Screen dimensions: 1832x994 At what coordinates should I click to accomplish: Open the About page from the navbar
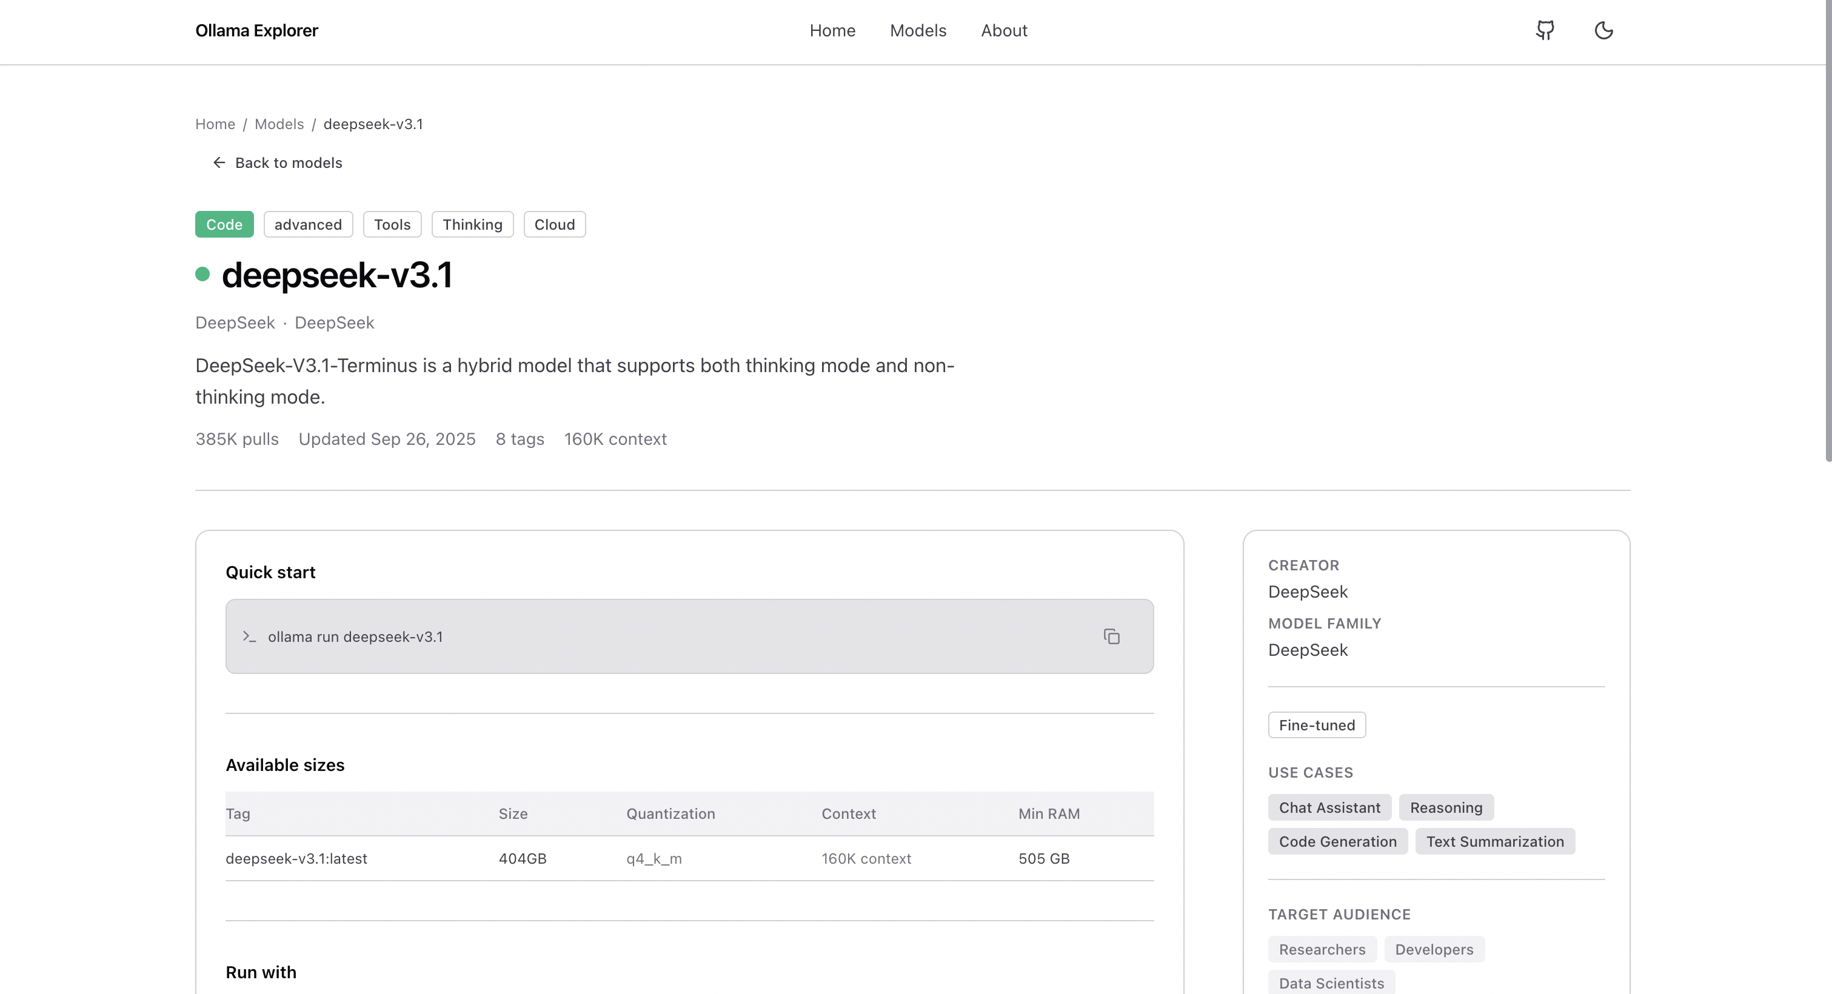1003,30
